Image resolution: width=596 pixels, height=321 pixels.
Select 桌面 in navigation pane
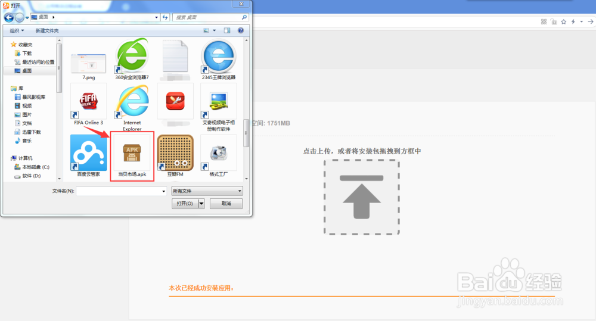click(x=23, y=71)
